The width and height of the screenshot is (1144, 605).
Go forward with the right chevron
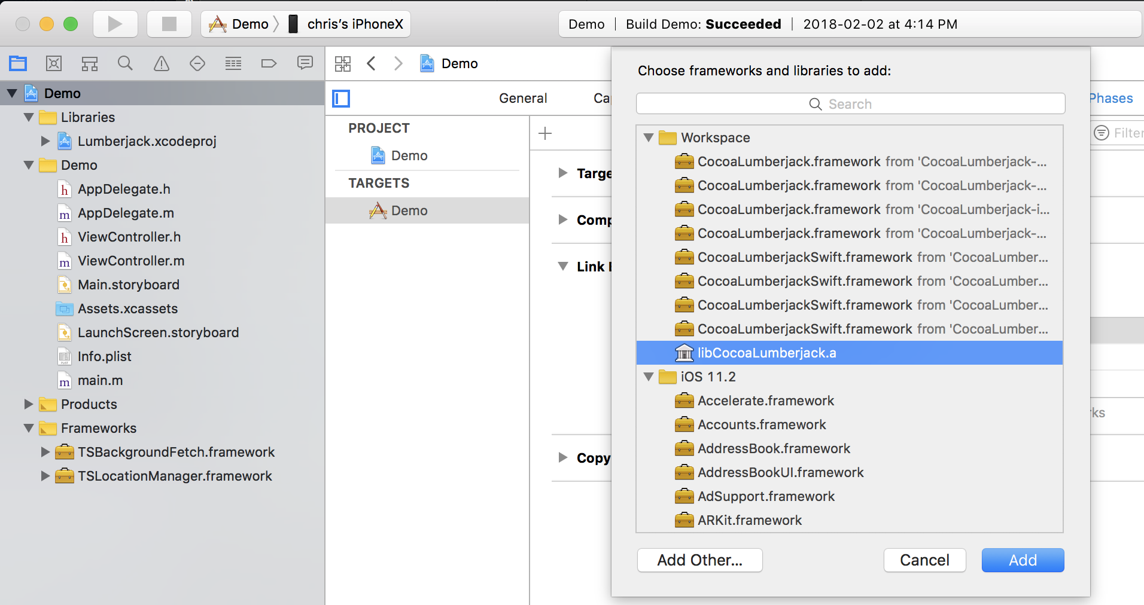398,63
